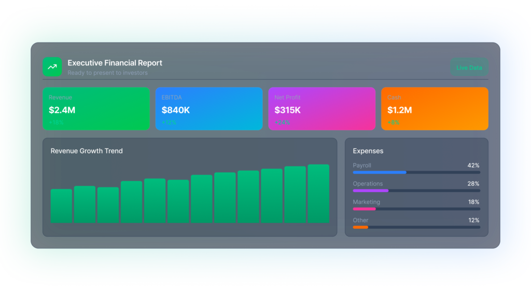Click the 'Ready to present to investors' subtitle
The height and width of the screenshot is (291, 531).
(x=107, y=73)
